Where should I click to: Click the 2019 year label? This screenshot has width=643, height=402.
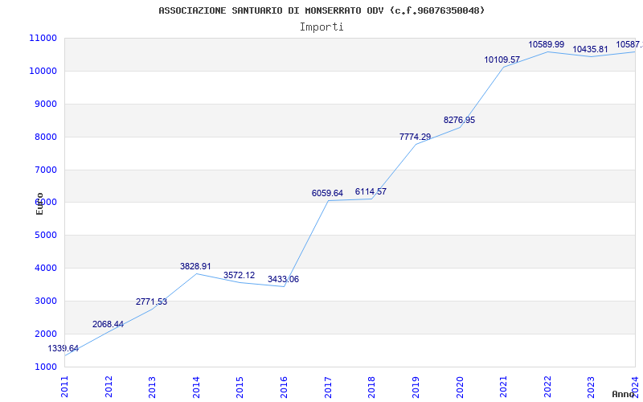[x=416, y=387]
